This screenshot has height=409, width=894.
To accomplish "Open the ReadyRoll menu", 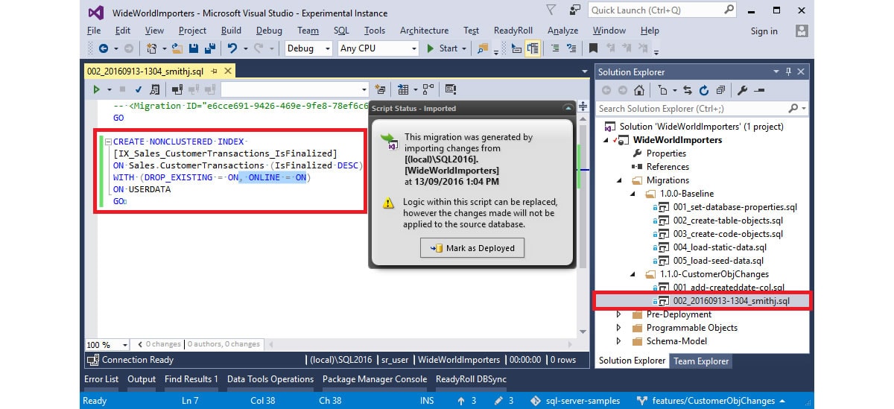I will [x=515, y=31].
